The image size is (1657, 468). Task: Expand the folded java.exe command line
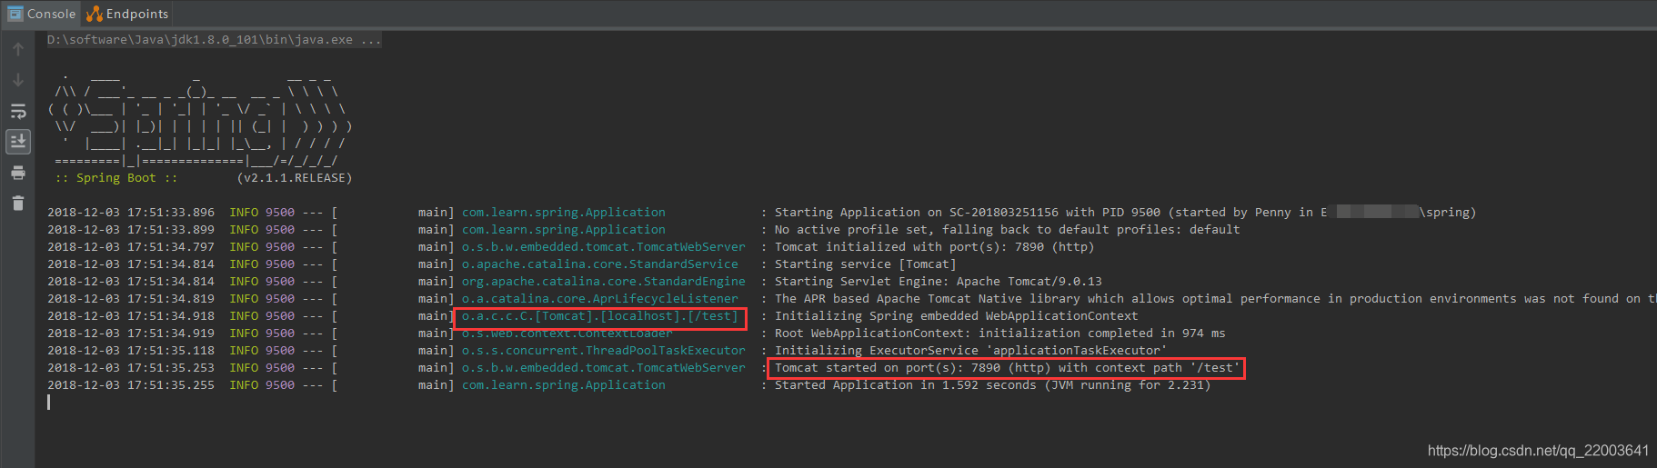[x=215, y=40]
